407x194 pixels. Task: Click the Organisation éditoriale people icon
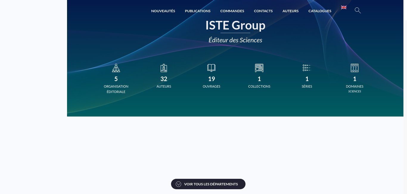pos(116,68)
